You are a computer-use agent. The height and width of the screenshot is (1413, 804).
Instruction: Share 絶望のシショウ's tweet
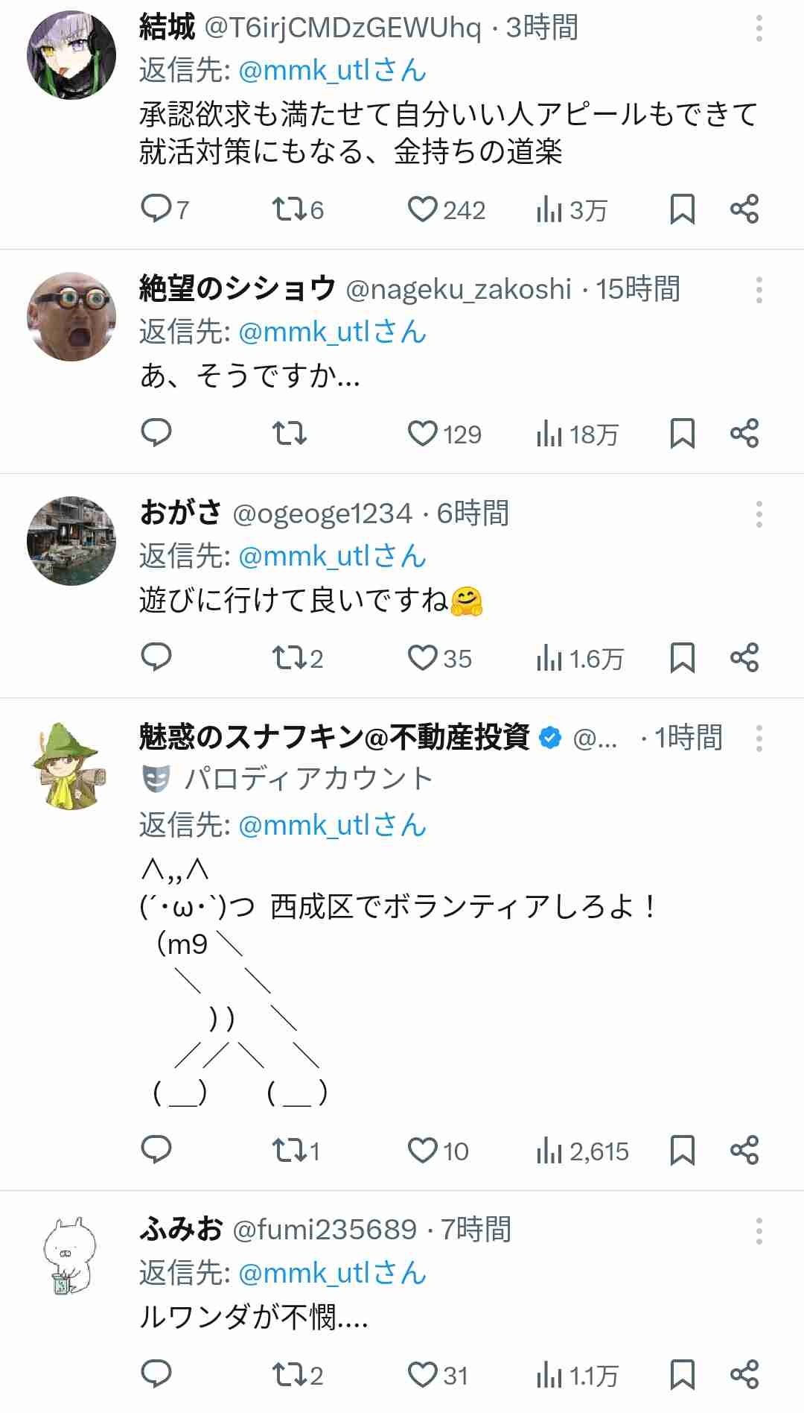point(744,433)
